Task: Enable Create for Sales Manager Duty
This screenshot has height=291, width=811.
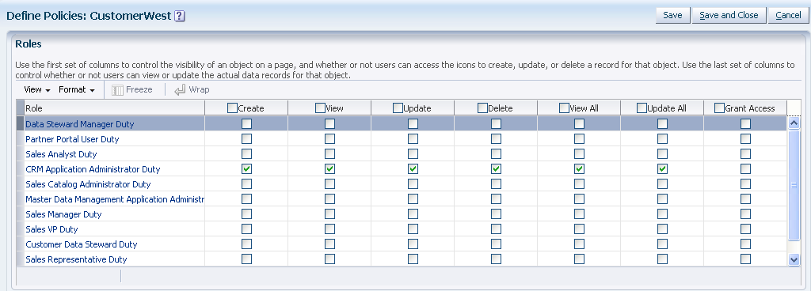Action: coord(247,214)
